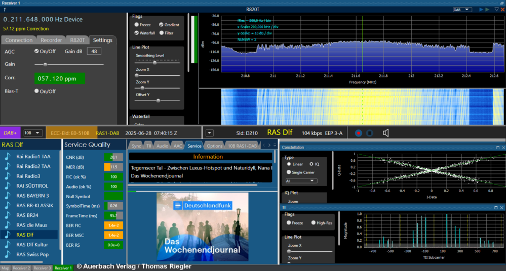This screenshot has height=271, width=506.
Task: Close the TII panel
Action: 502,207
